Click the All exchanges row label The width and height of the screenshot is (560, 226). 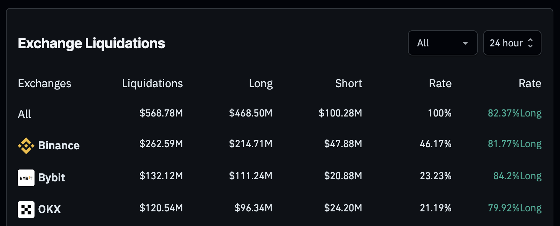click(24, 114)
